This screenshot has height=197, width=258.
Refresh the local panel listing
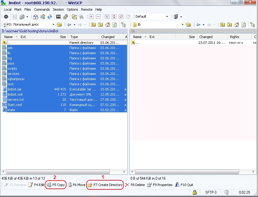114,25
